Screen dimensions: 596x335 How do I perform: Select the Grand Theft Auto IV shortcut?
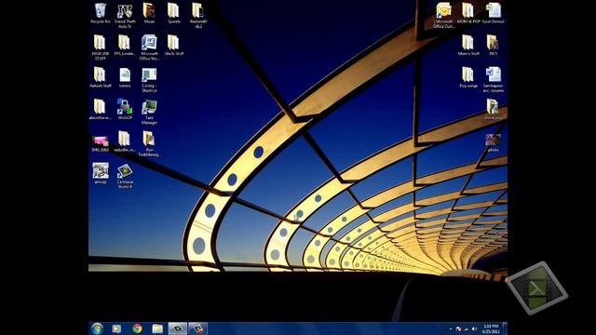coord(125,16)
